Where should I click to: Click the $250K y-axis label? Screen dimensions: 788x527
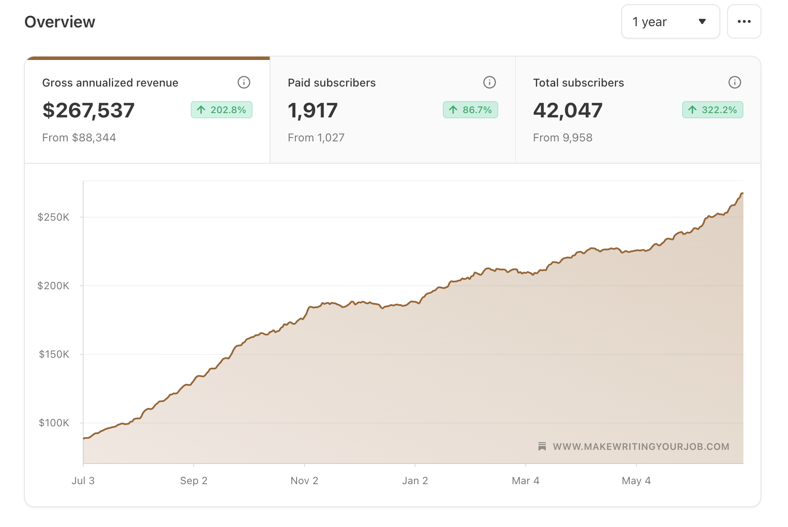pos(53,217)
